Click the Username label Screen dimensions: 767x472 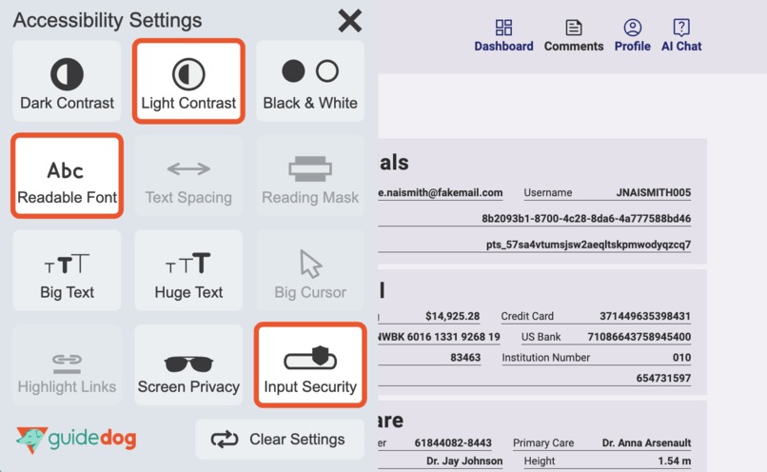click(x=547, y=193)
